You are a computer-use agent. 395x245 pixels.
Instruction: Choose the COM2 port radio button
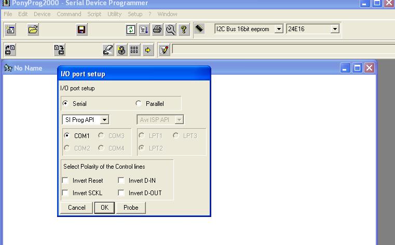pos(67,148)
